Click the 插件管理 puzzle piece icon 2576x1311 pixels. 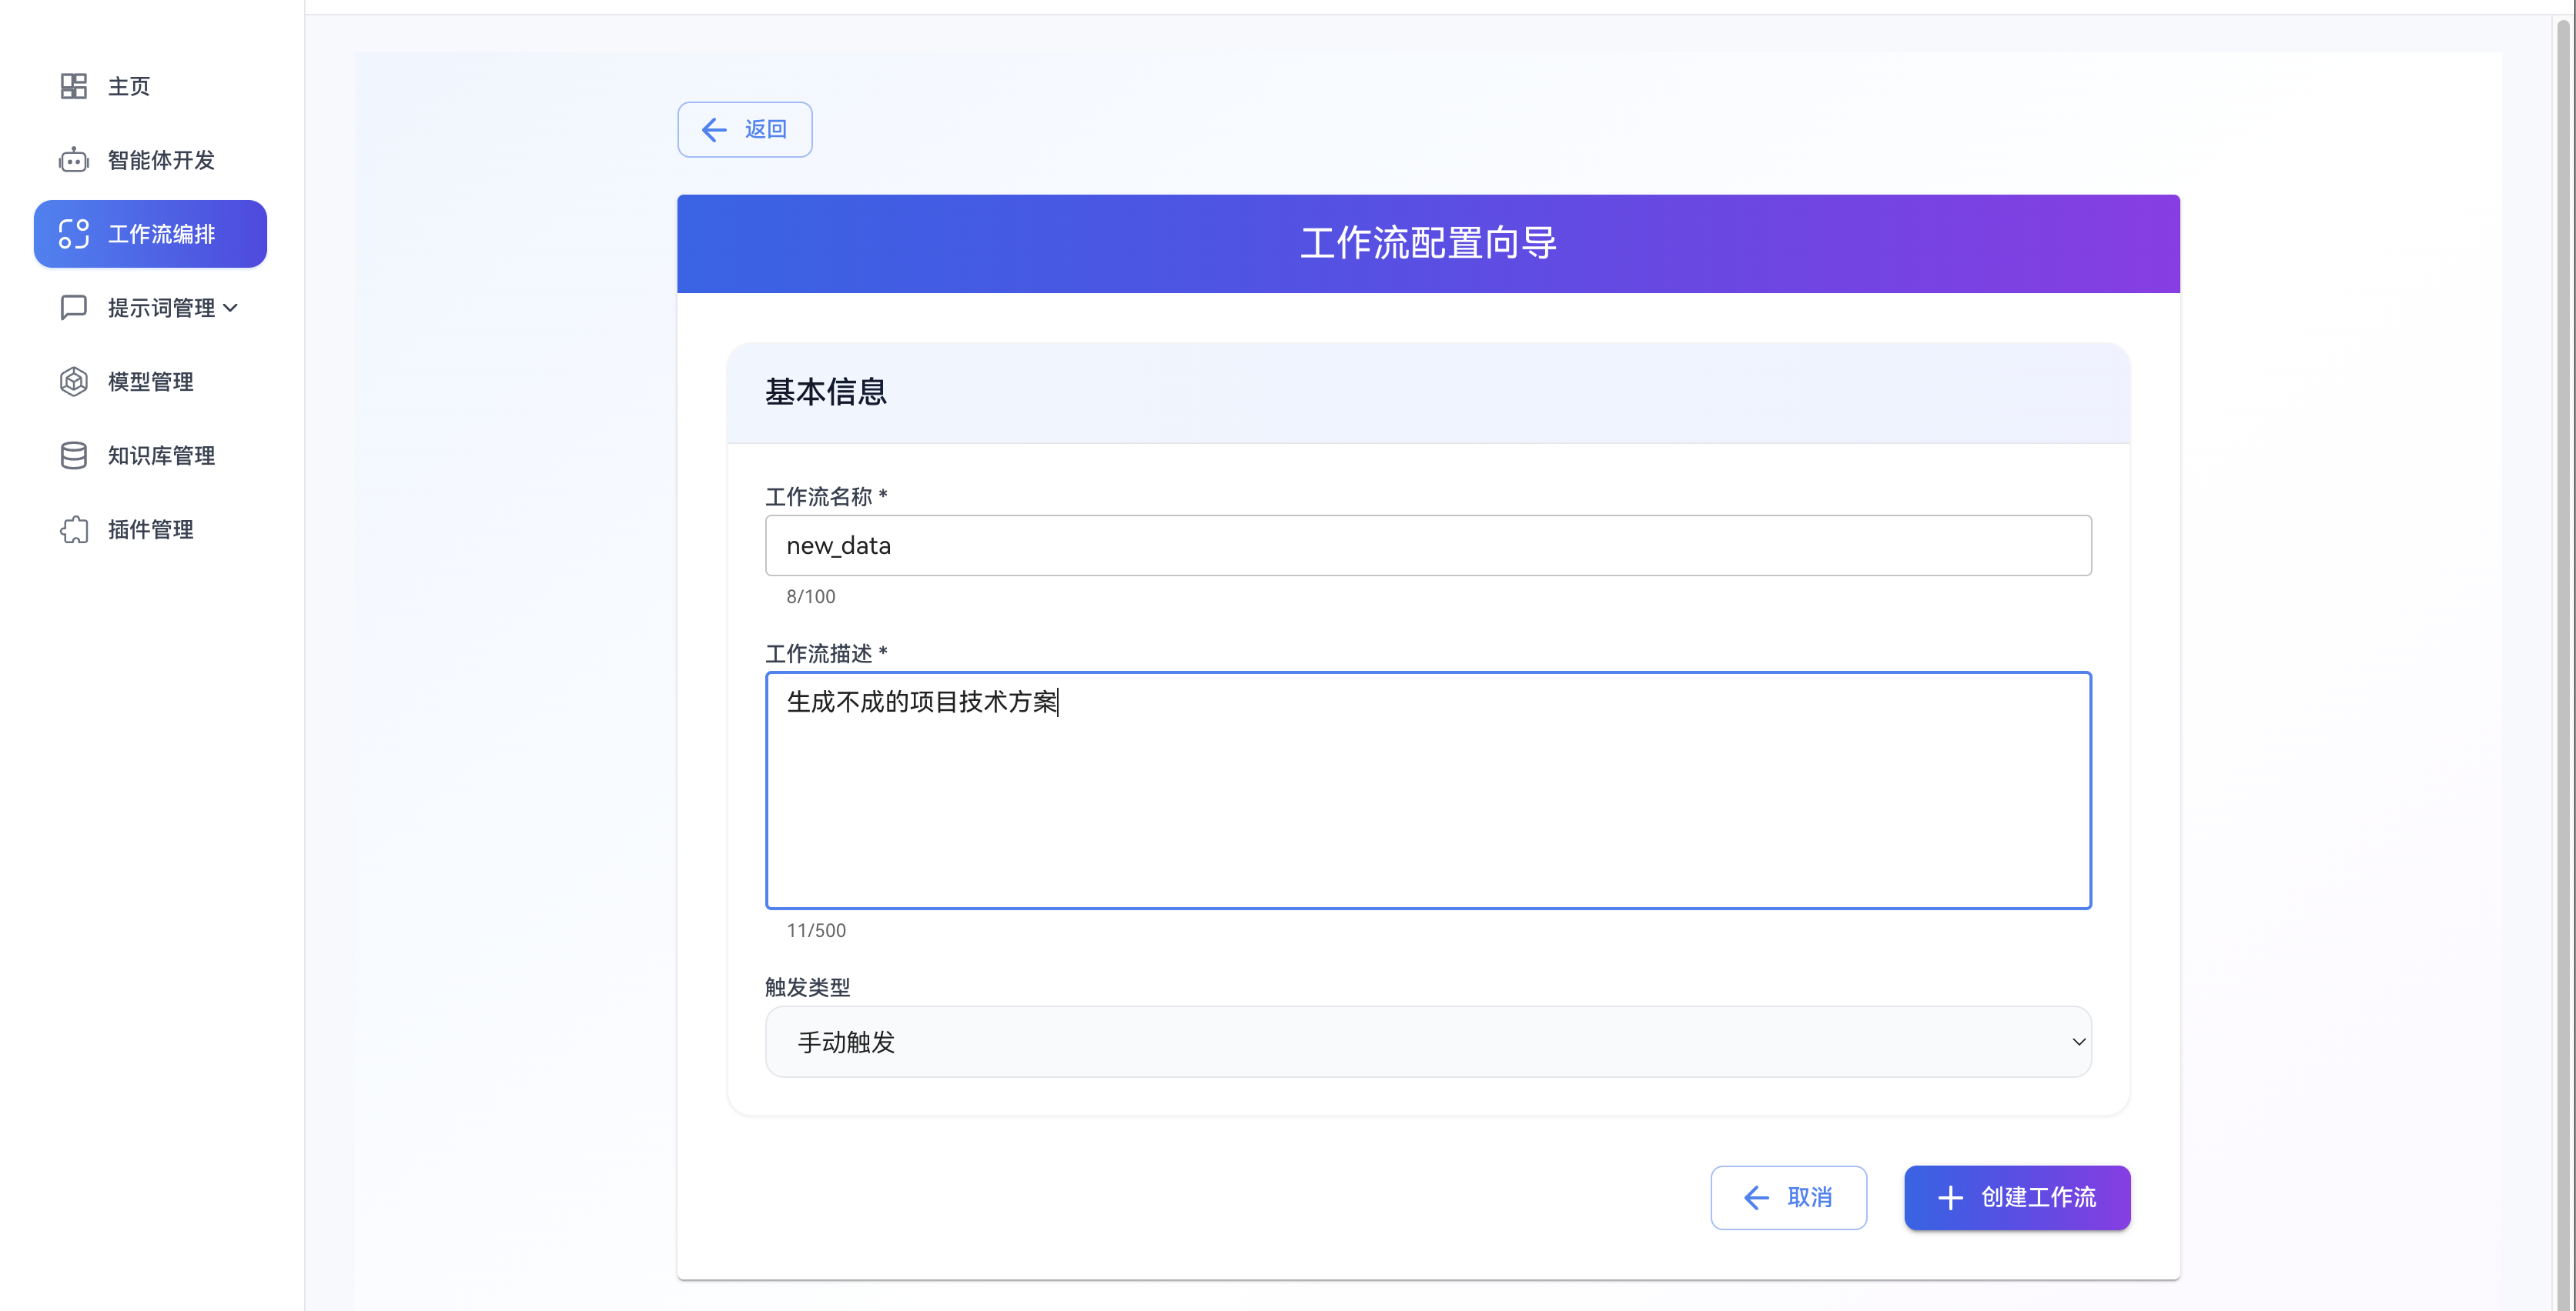[x=73, y=529]
